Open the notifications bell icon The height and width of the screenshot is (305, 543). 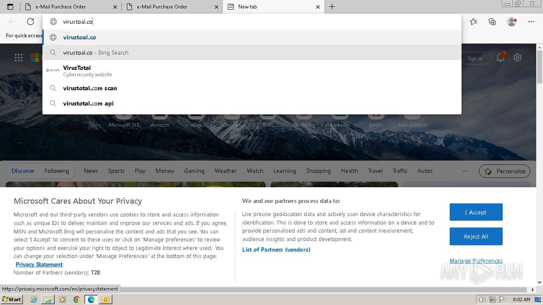[x=501, y=58]
